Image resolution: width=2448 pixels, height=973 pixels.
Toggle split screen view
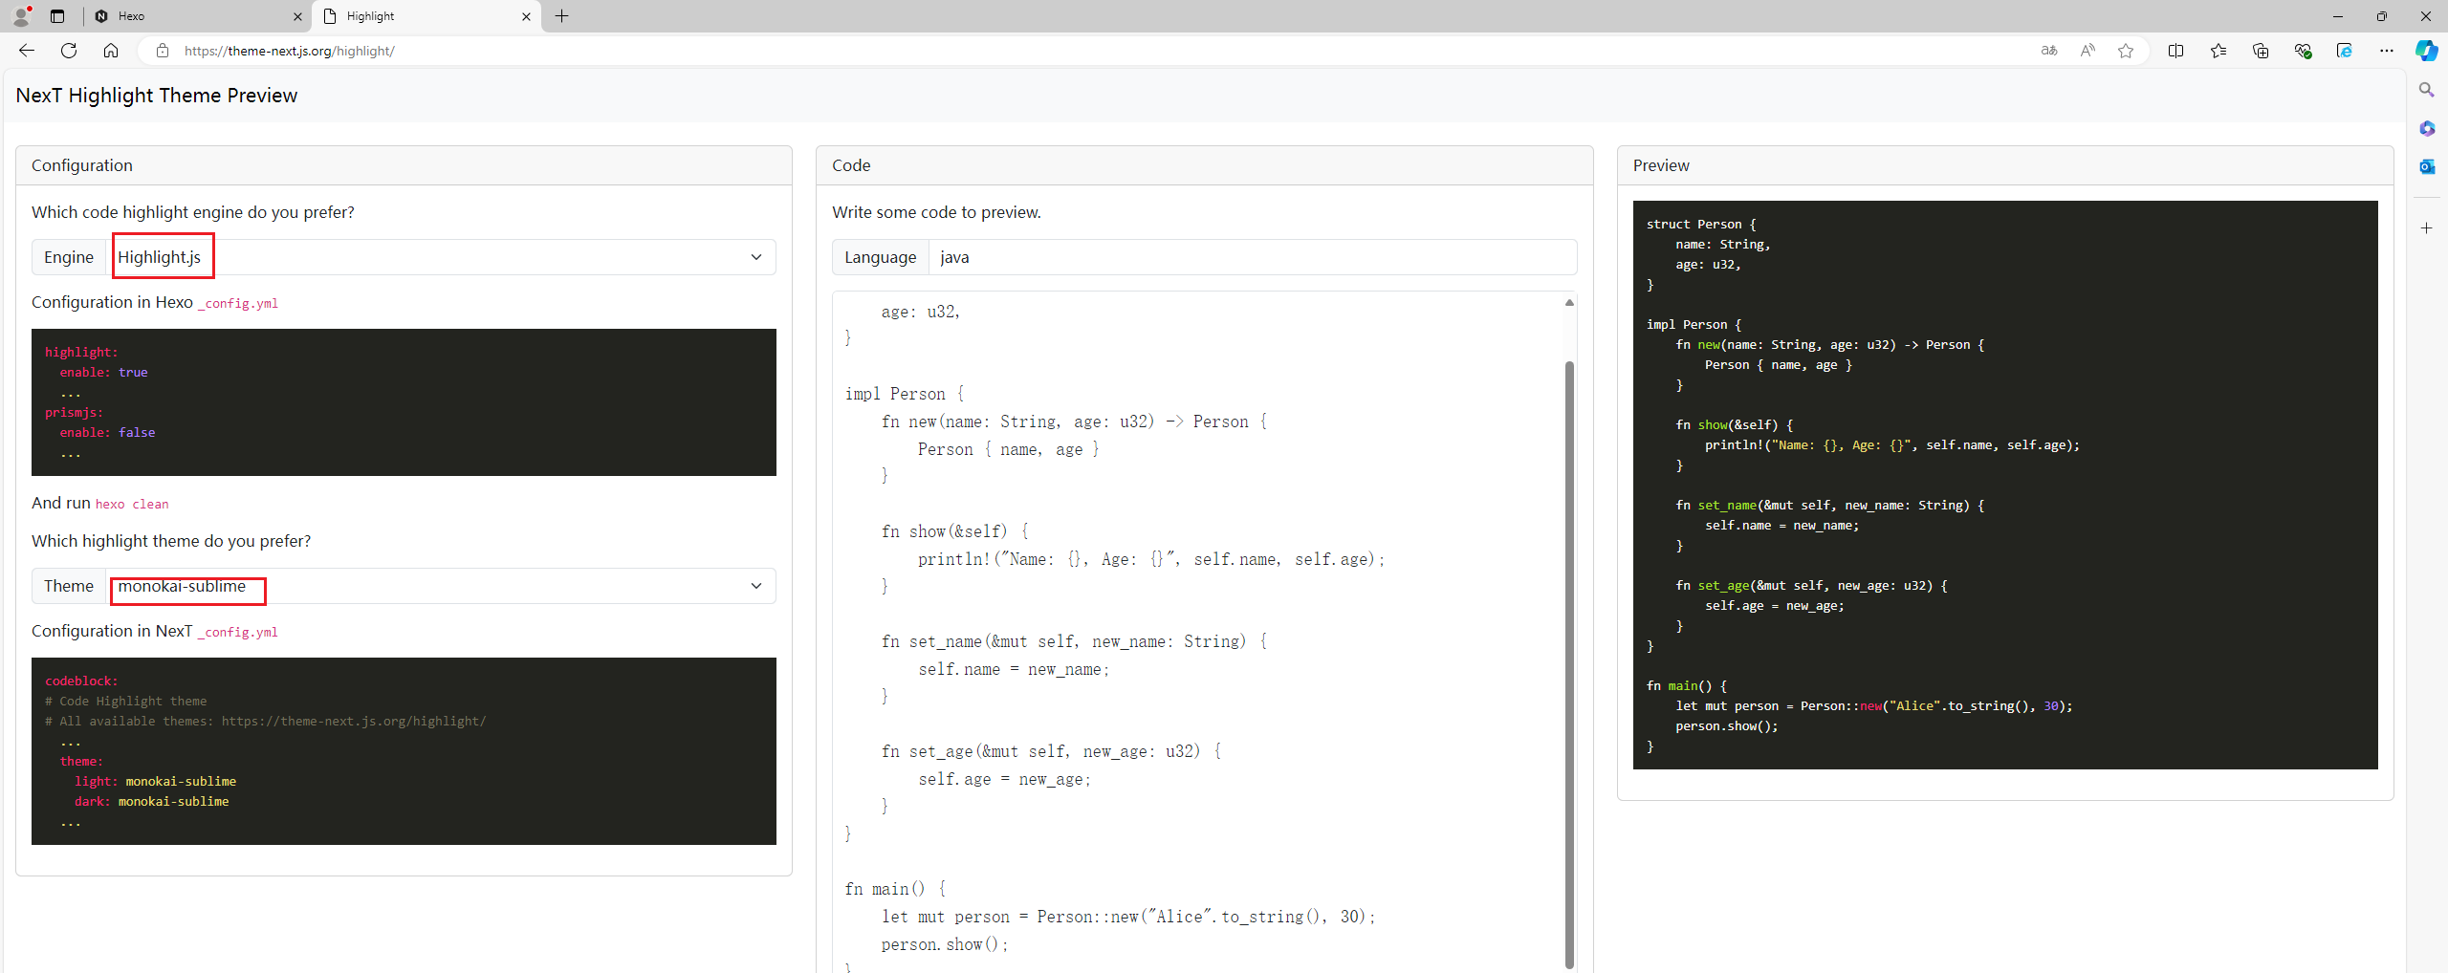[x=2176, y=51]
